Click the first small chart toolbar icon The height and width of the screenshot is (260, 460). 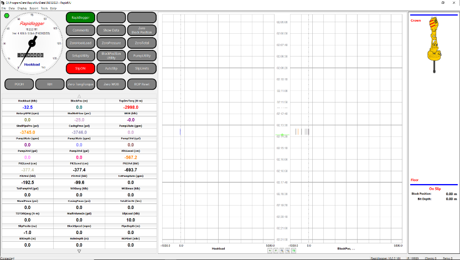click(270, 251)
